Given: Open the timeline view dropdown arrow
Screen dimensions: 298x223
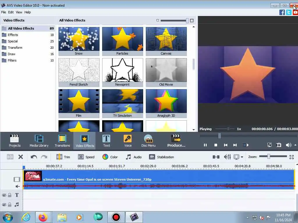Looking at the screenshot, I should (x=242, y=157).
